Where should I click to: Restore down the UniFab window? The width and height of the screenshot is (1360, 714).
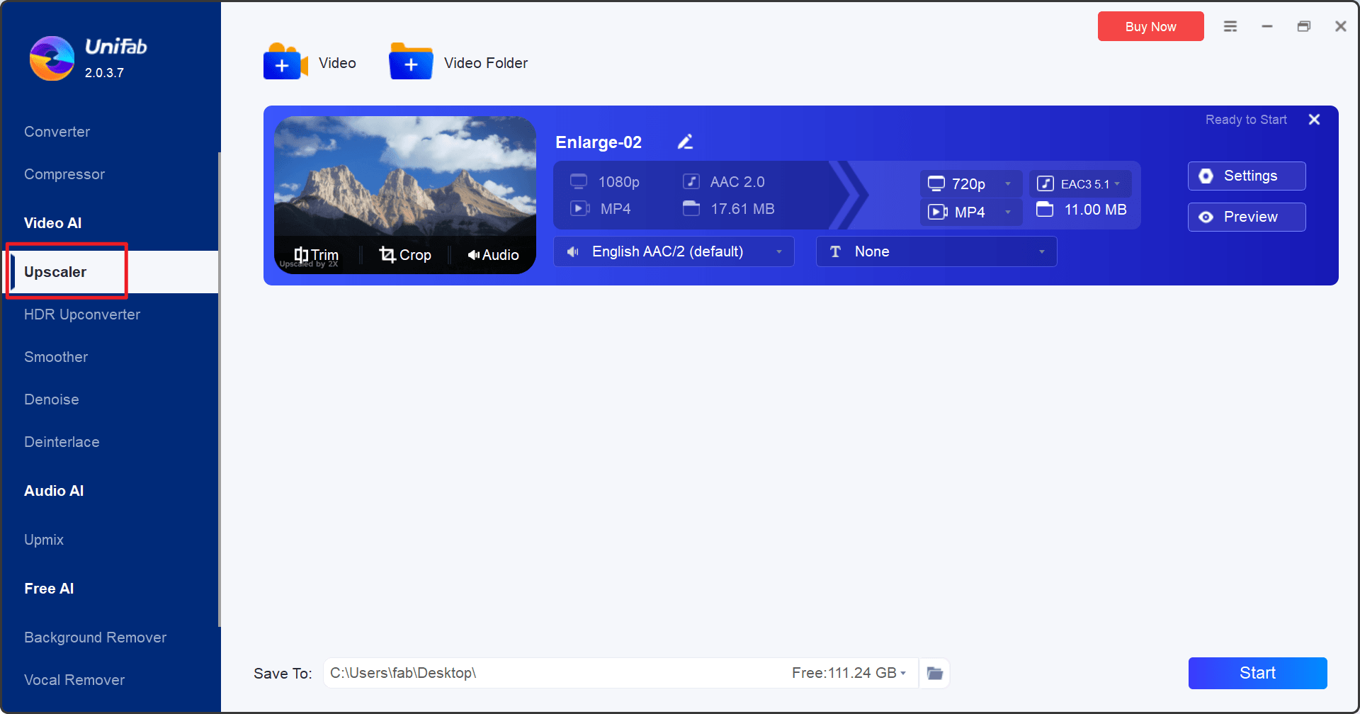click(x=1304, y=26)
